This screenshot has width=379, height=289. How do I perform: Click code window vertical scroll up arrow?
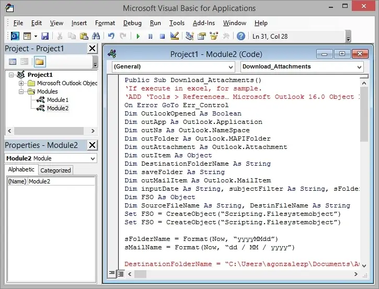(x=364, y=84)
